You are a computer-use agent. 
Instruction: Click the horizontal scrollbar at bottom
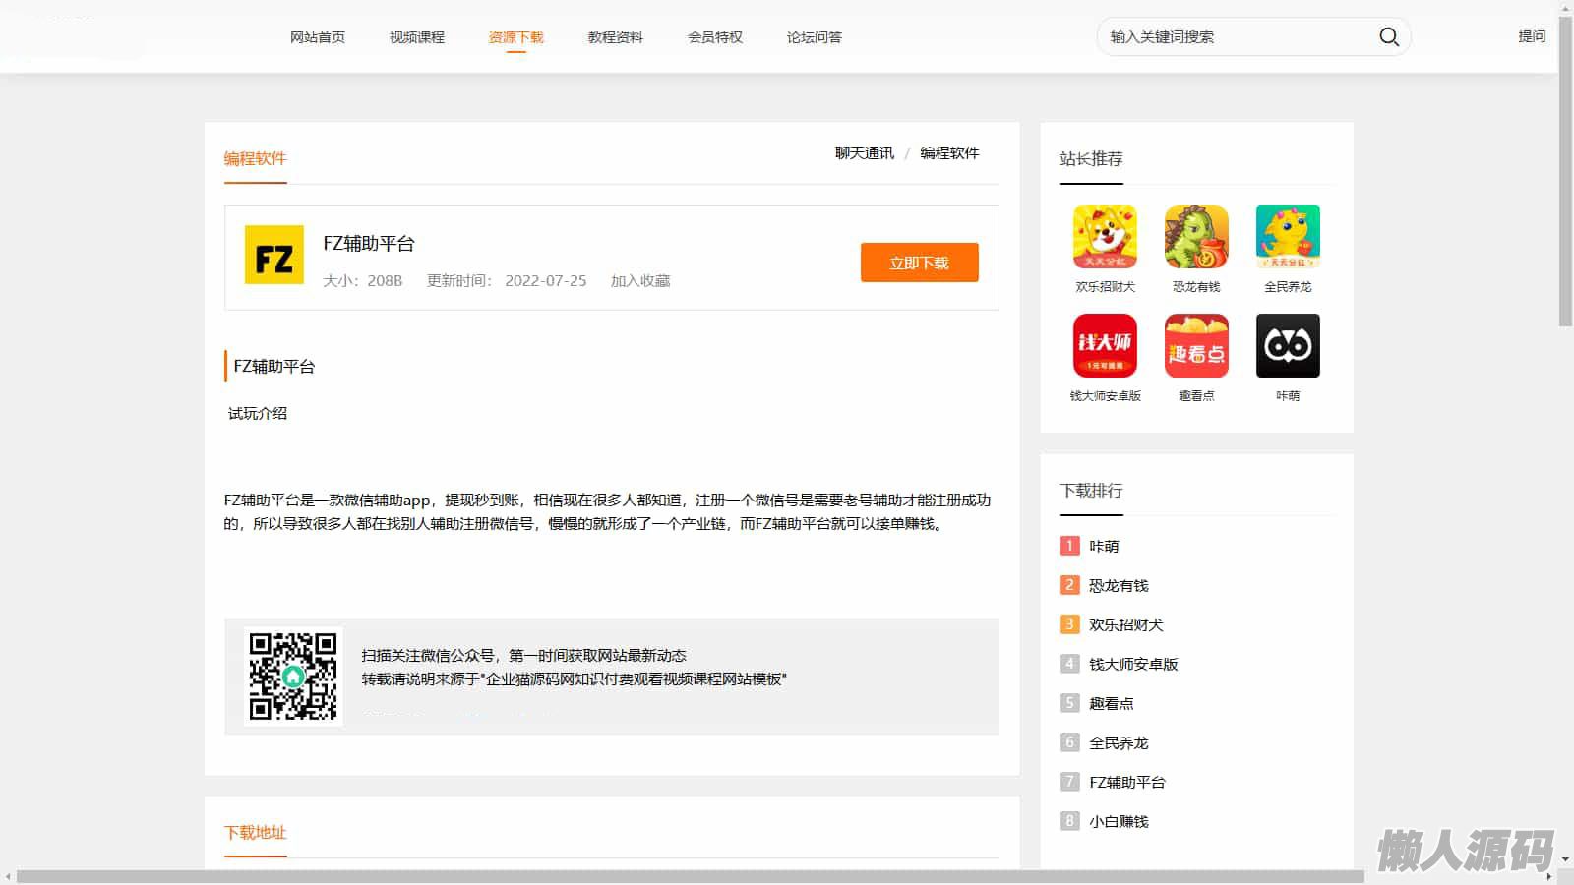689,876
